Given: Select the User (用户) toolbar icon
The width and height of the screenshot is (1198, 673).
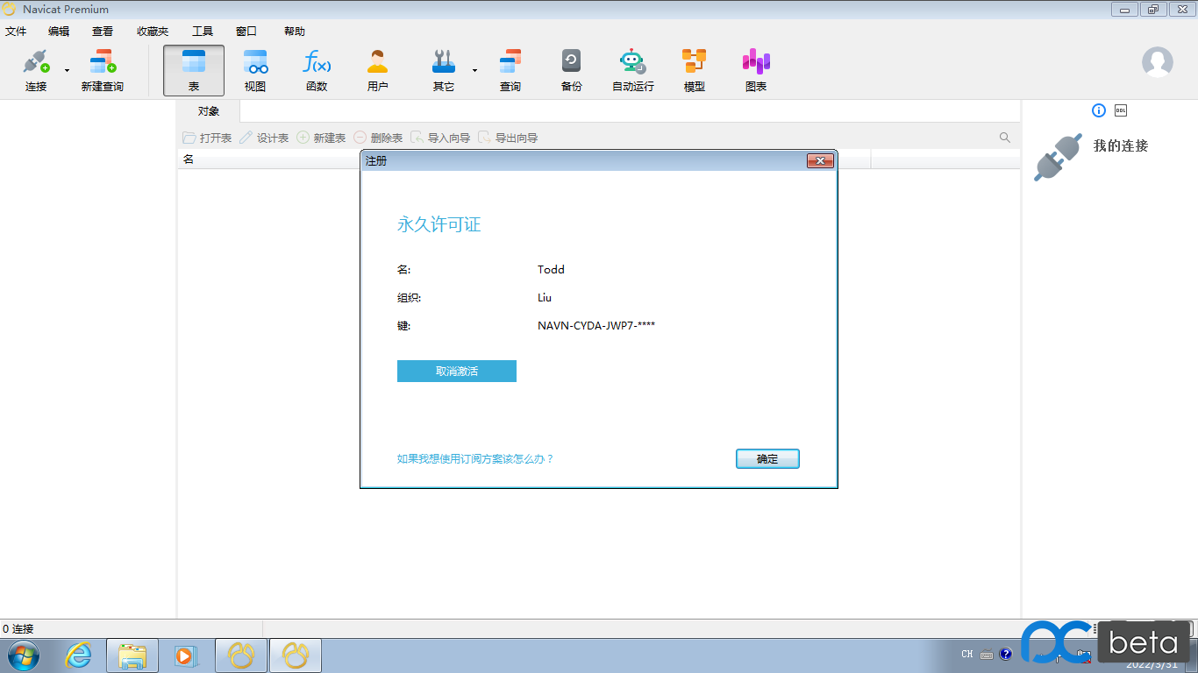Looking at the screenshot, I should [378, 70].
